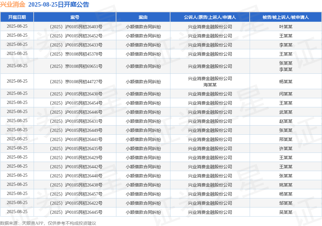Click plaintiff 海某某 in 44727 row
The width and height of the screenshot is (322, 226).
(210, 85)
